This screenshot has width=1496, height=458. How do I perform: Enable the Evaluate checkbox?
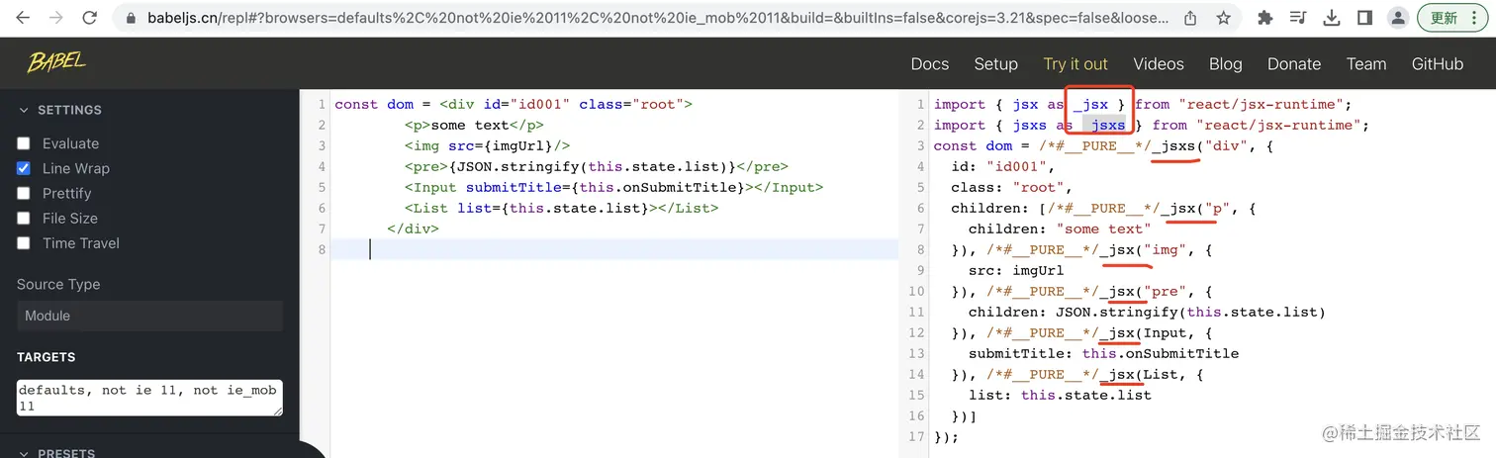click(x=24, y=143)
